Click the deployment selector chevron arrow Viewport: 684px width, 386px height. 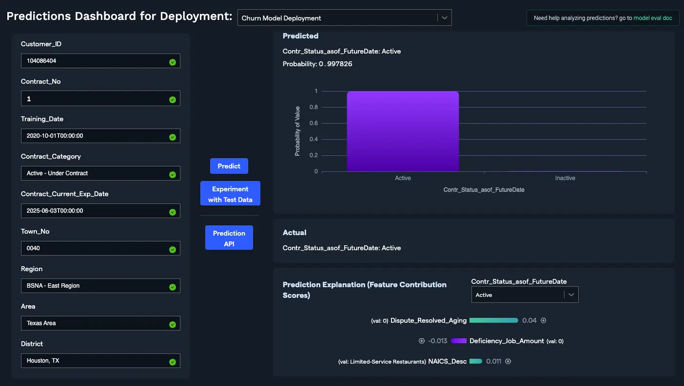point(444,18)
